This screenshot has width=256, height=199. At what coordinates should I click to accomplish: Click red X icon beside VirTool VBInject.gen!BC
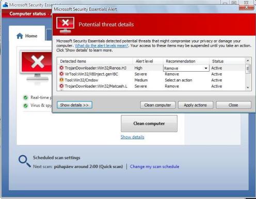61,74
